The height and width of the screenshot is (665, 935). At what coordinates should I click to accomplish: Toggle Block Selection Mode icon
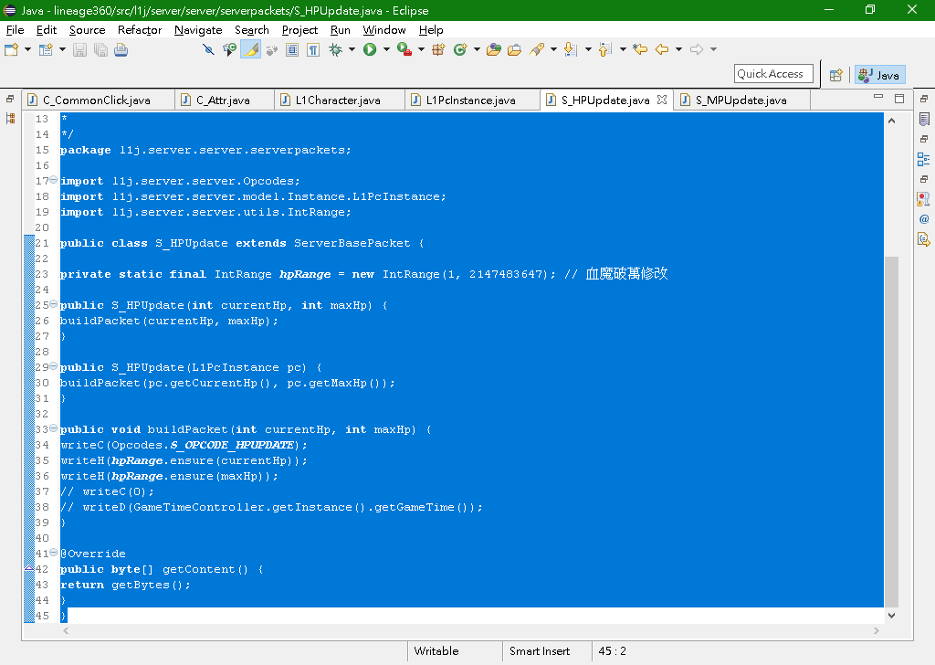291,49
